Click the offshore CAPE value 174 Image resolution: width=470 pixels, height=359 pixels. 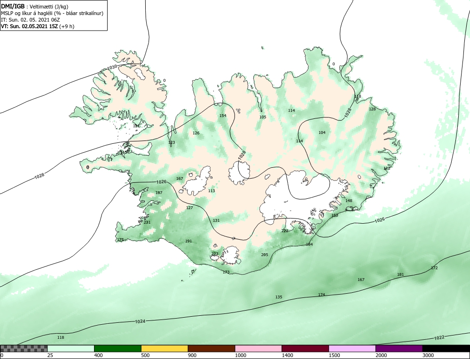coord(321,295)
